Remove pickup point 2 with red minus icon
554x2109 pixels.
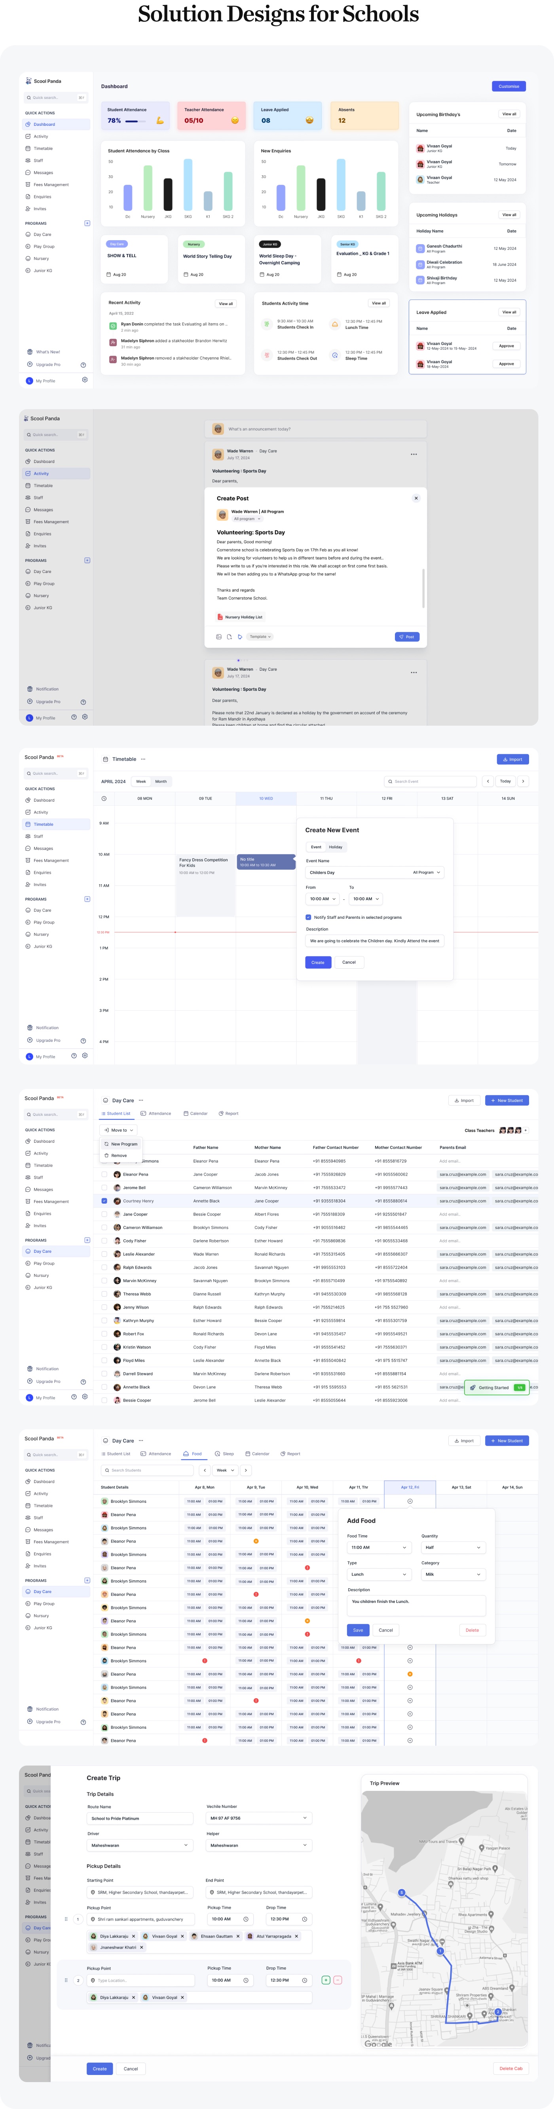(x=337, y=1980)
